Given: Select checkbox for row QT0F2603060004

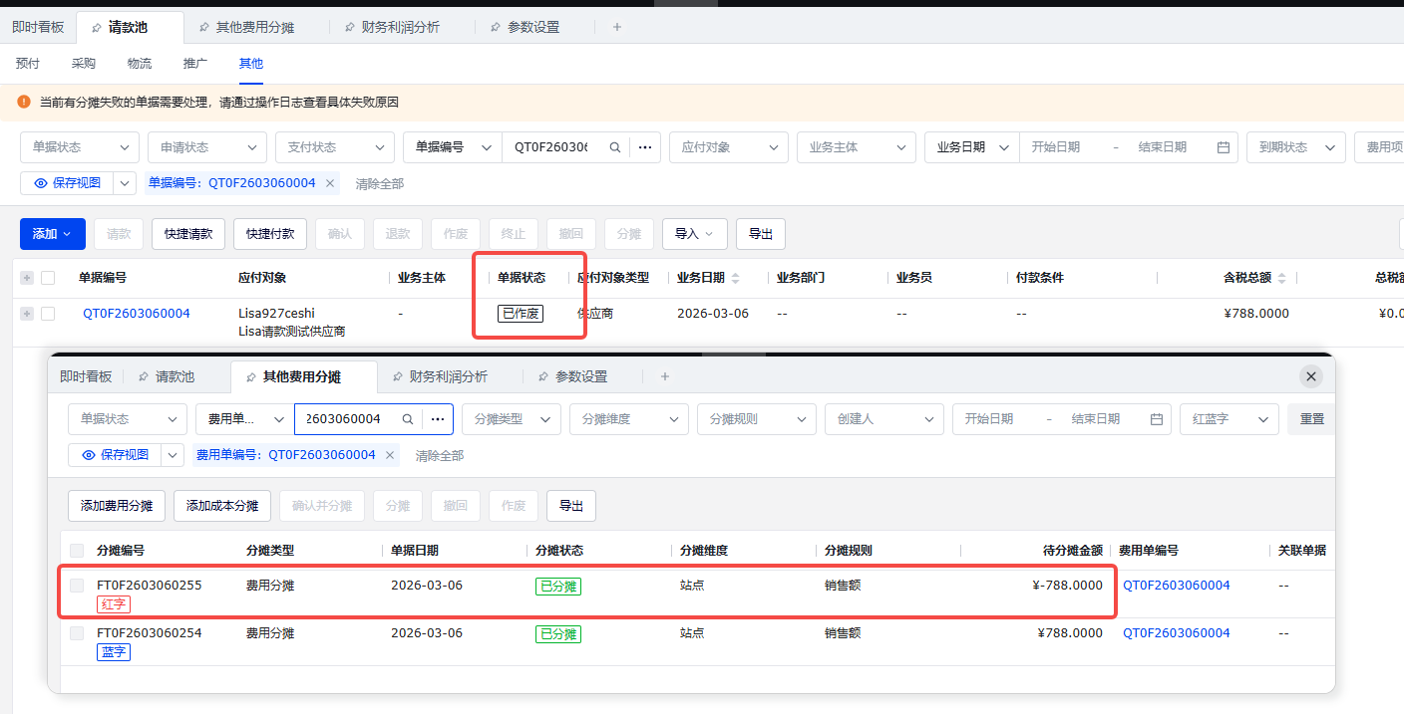Looking at the screenshot, I should tap(48, 314).
